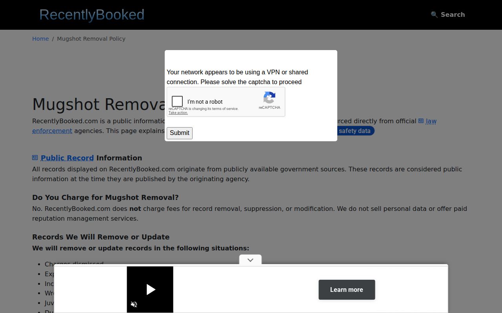Open the "enforcement" underlined link
Viewport: 502px width, 313px height.
tap(52, 131)
